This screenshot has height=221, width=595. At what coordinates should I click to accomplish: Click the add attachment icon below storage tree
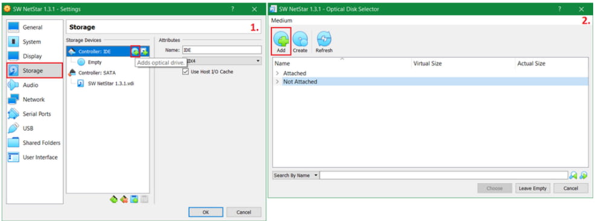pyautogui.click(x=134, y=199)
